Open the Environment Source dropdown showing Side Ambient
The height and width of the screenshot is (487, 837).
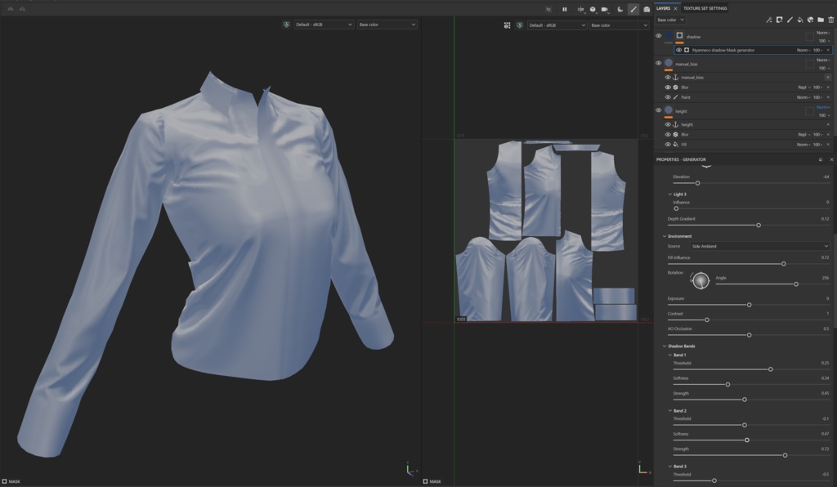click(759, 246)
